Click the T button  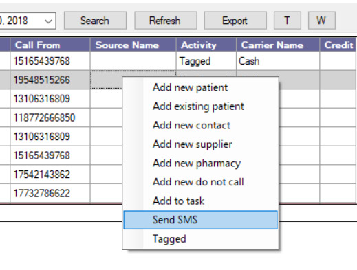coord(288,21)
